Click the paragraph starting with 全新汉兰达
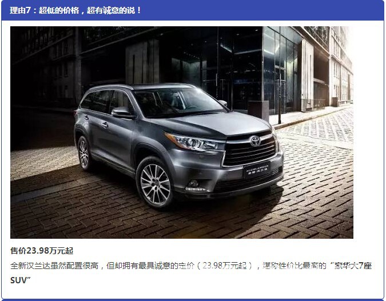The width and height of the screenshot is (386, 301). (x=191, y=272)
